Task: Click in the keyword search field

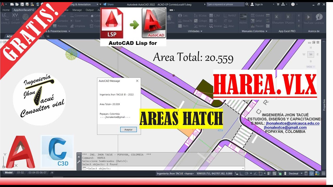Action: tap(225, 4)
